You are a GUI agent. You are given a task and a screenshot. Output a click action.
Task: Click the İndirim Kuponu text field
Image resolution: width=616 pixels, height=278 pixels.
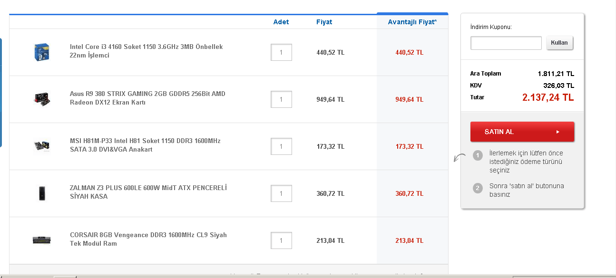(x=506, y=43)
